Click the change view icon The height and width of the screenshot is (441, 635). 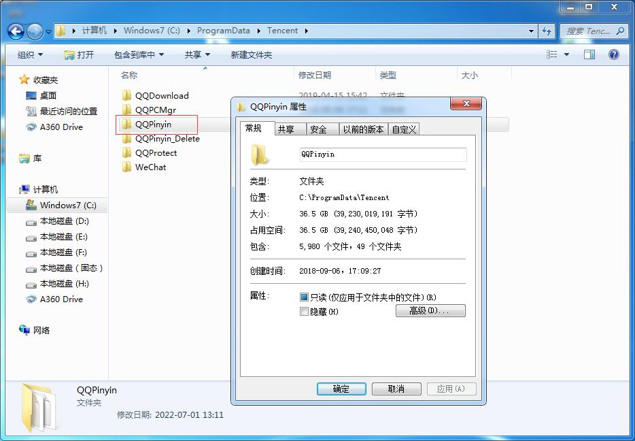[x=552, y=54]
